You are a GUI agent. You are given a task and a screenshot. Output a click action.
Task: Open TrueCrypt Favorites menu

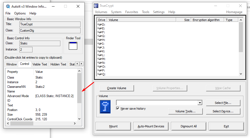132,12
